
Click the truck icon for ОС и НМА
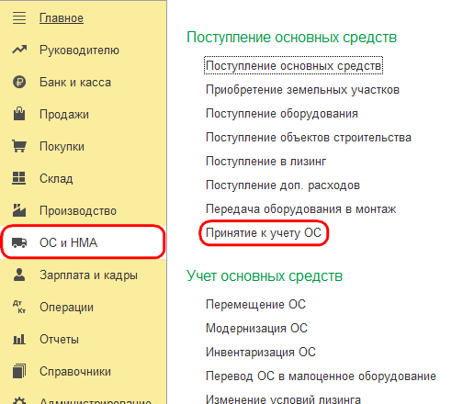(19, 242)
